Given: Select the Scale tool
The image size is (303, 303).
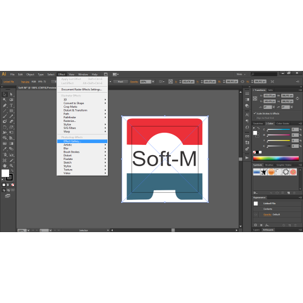Looking at the screenshot, I should tap(12, 127).
